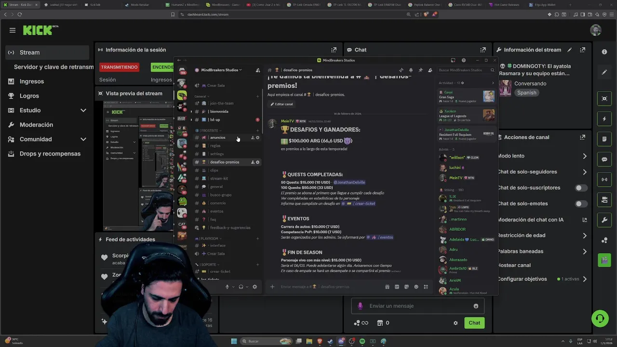Image resolution: width=617 pixels, height=347 pixels.
Task: Open Discord user settings gear
Action: click(x=255, y=287)
